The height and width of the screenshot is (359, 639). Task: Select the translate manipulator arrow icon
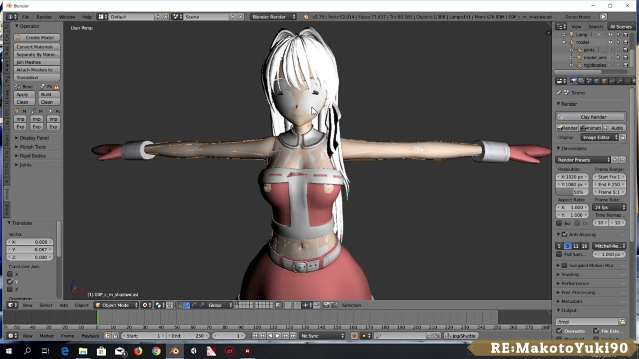coord(187,305)
